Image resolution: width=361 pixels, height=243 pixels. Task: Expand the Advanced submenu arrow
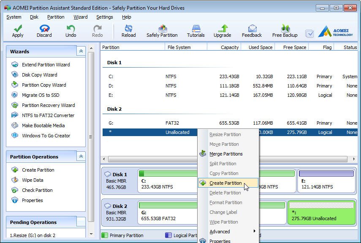pos(255,231)
